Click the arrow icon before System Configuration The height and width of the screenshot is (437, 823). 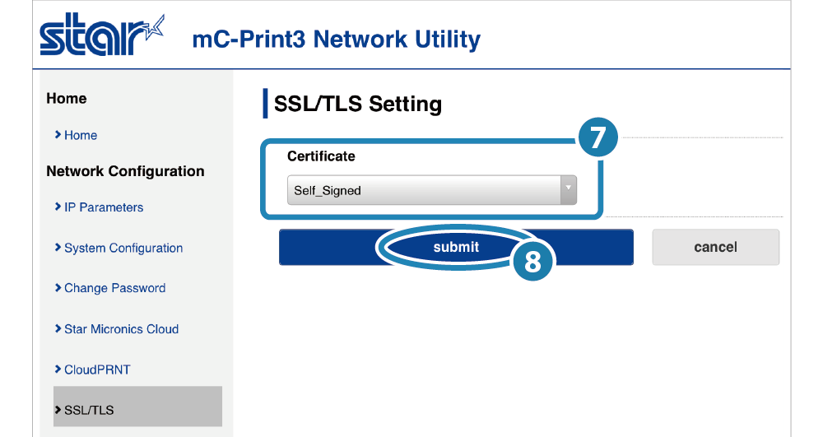(58, 247)
